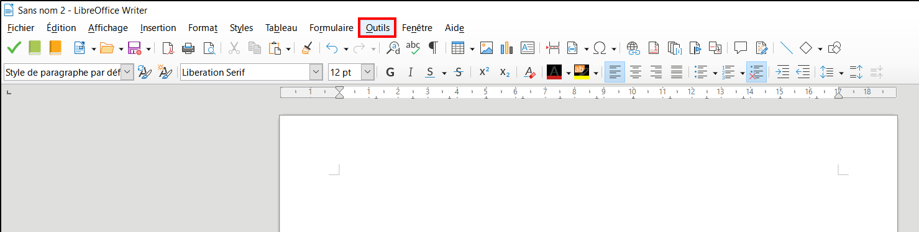
Task: Insert a chart from the toolbar
Action: pos(506,48)
